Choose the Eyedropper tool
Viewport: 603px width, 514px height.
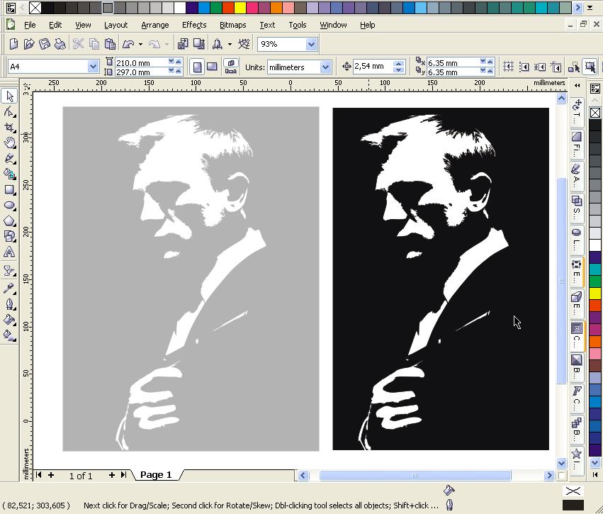[9, 288]
